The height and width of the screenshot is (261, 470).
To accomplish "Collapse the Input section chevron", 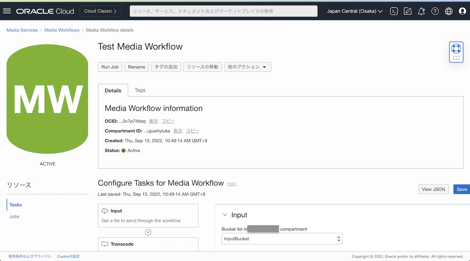I will [x=225, y=215].
